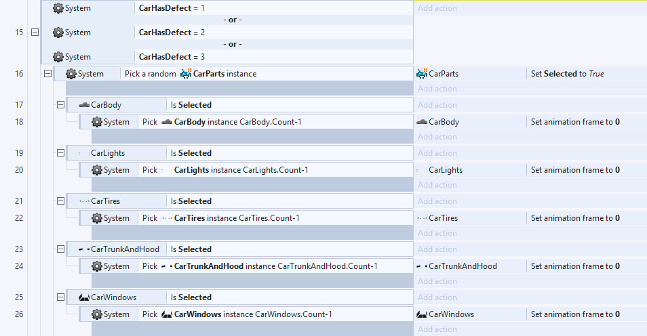Click Add action below CarWindows animation frame action

pos(437,329)
